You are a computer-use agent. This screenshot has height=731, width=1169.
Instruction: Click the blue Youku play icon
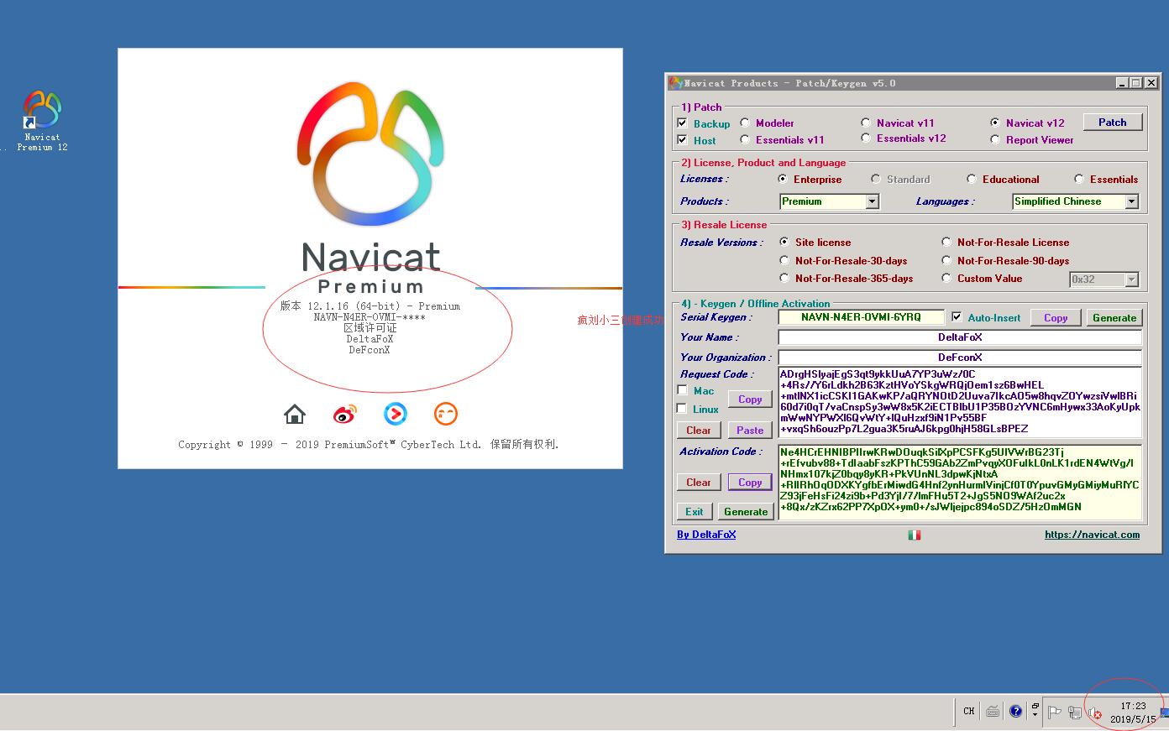coord(396,414)
